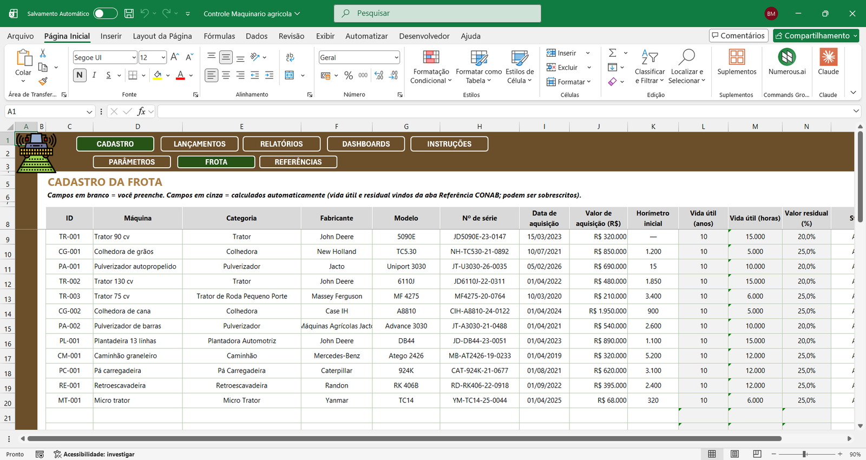Increase font size icon
Viewport: 866px width, 460px height.
(175, 57)
